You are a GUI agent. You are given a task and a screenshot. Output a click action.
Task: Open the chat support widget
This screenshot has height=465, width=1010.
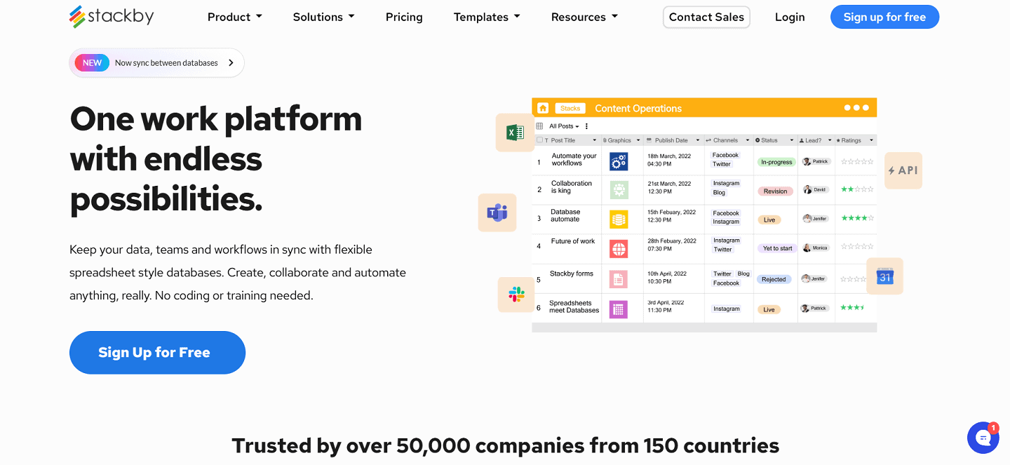point(983,437)
